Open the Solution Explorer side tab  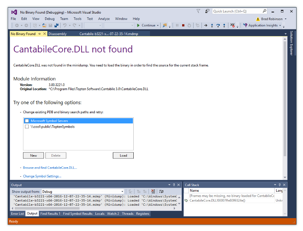click(x=291, y=43)
